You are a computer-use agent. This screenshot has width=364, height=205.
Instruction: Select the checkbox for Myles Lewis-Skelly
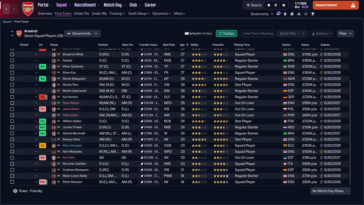pos(12,176)
